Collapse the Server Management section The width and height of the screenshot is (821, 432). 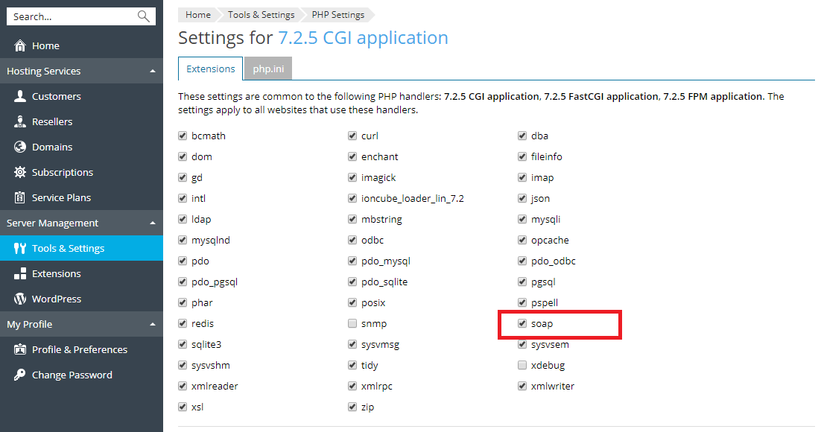153,223
